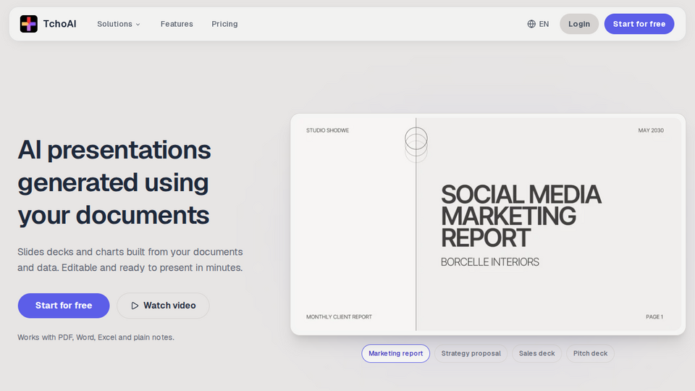This screenshot has height=391, width=695.
Task: Select the Marketing report tab
Action: click(395, 353)
